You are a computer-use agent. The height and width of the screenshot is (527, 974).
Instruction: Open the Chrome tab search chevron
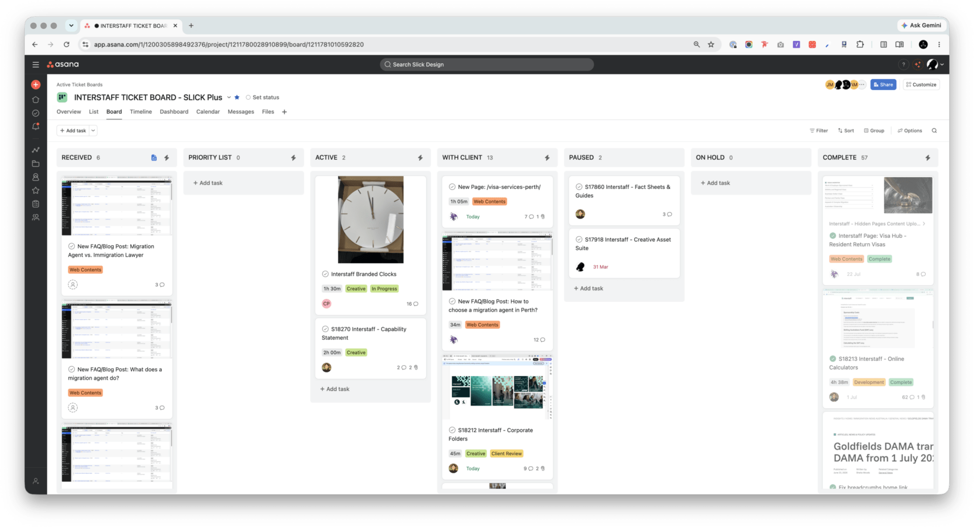tap(72, 25)
